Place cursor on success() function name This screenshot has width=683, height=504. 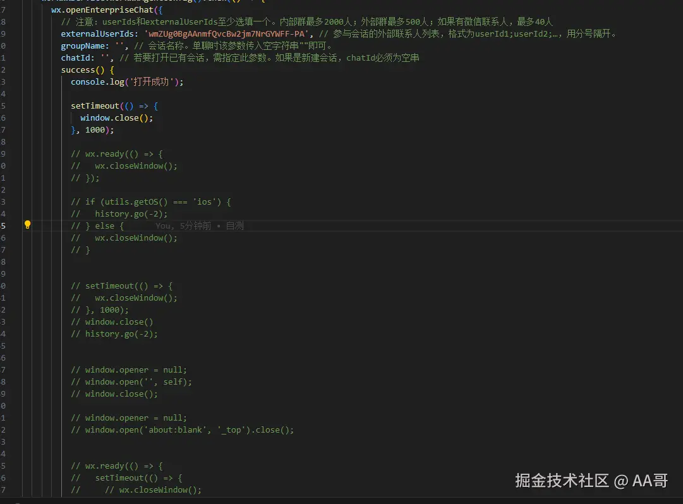pos(79,69)
